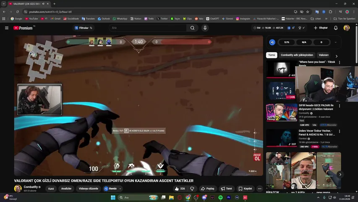This screenshot has height=202, width=358.
Task: Open 'Where have you been' video thumbnail
Action: pyautogui.click(x=280, y=69)
